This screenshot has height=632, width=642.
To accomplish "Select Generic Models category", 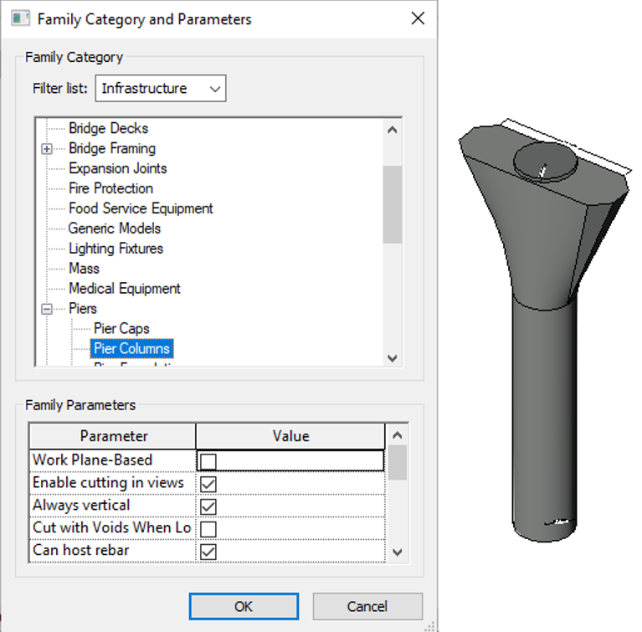I will (114, 229).
